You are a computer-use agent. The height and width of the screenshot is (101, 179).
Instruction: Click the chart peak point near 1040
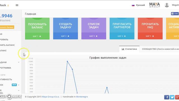(67, 61)
